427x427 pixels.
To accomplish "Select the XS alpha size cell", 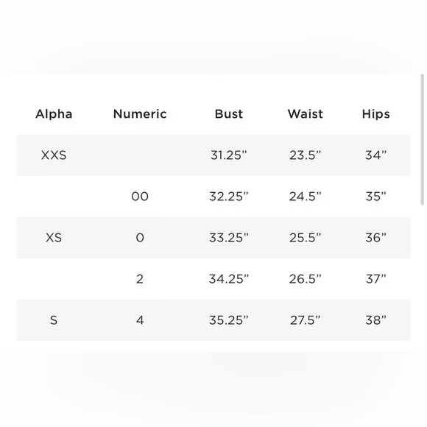I will pos(54,238).
